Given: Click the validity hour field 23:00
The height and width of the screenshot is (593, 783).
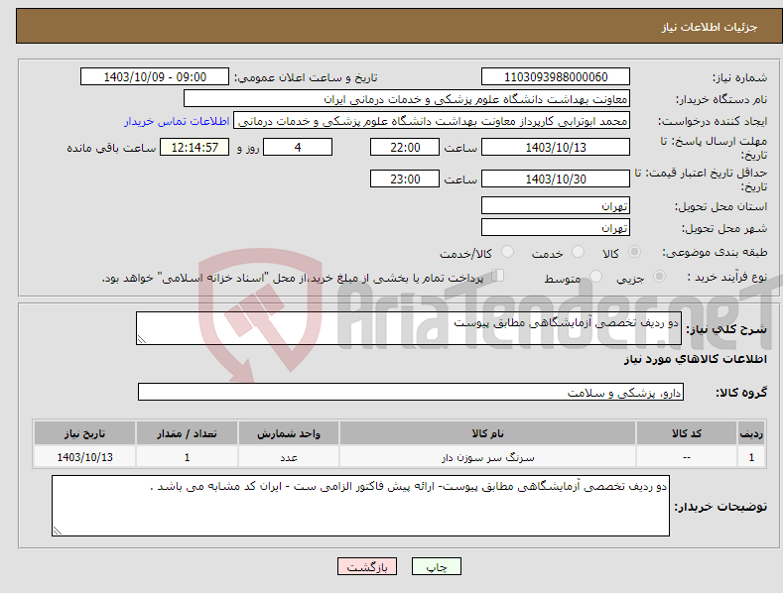Looking at the screenshot, I should tap(405, 178).
